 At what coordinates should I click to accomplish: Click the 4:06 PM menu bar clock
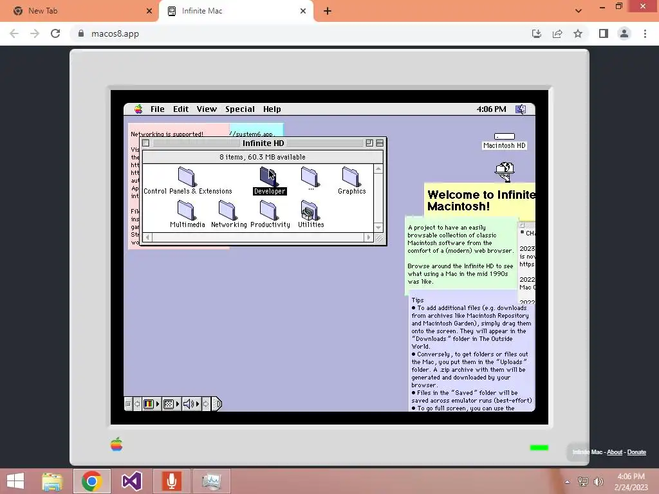pyautogui.click(x=491, y=109)
